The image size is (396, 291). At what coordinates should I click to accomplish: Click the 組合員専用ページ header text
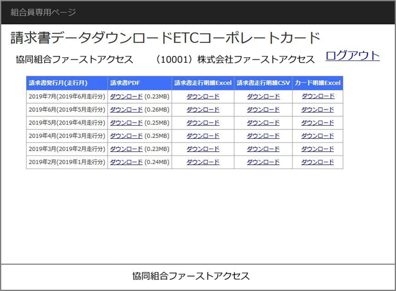tap(43, 12)
